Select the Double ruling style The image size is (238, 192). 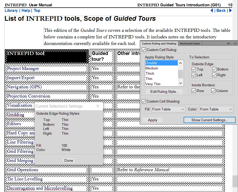[161, 63]
